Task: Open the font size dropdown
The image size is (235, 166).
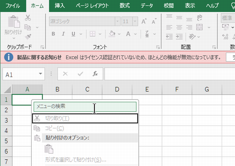Action: tap(135, 21)
